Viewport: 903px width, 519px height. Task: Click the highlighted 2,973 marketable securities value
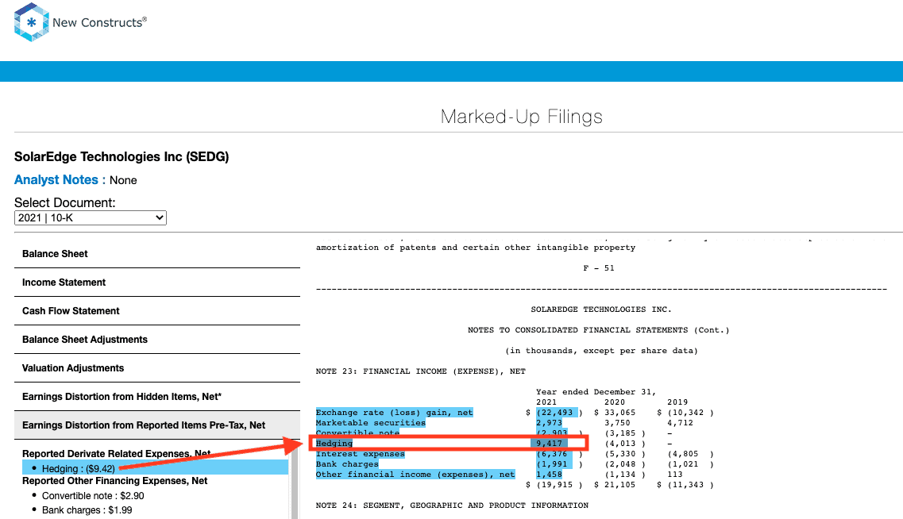pos(550,423)
